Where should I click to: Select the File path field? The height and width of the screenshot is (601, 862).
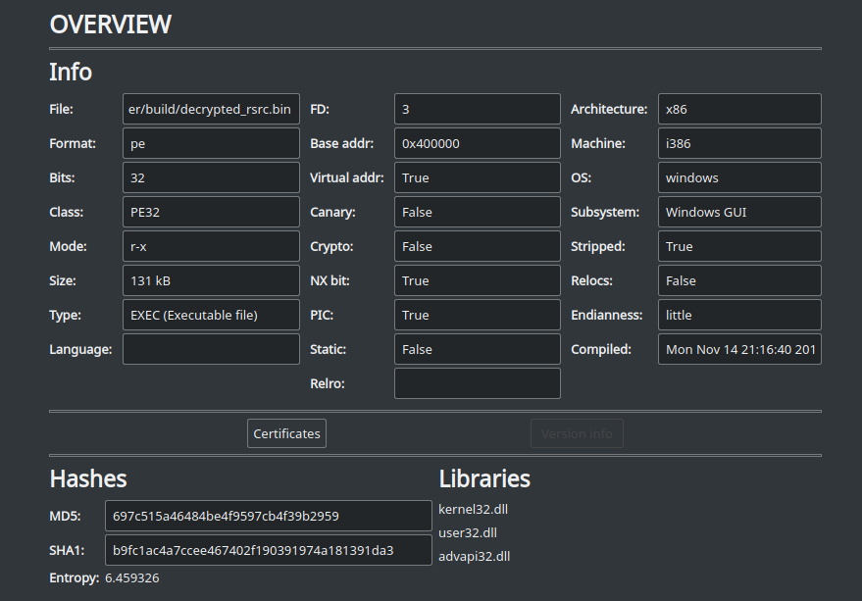(x=211, y=109)
